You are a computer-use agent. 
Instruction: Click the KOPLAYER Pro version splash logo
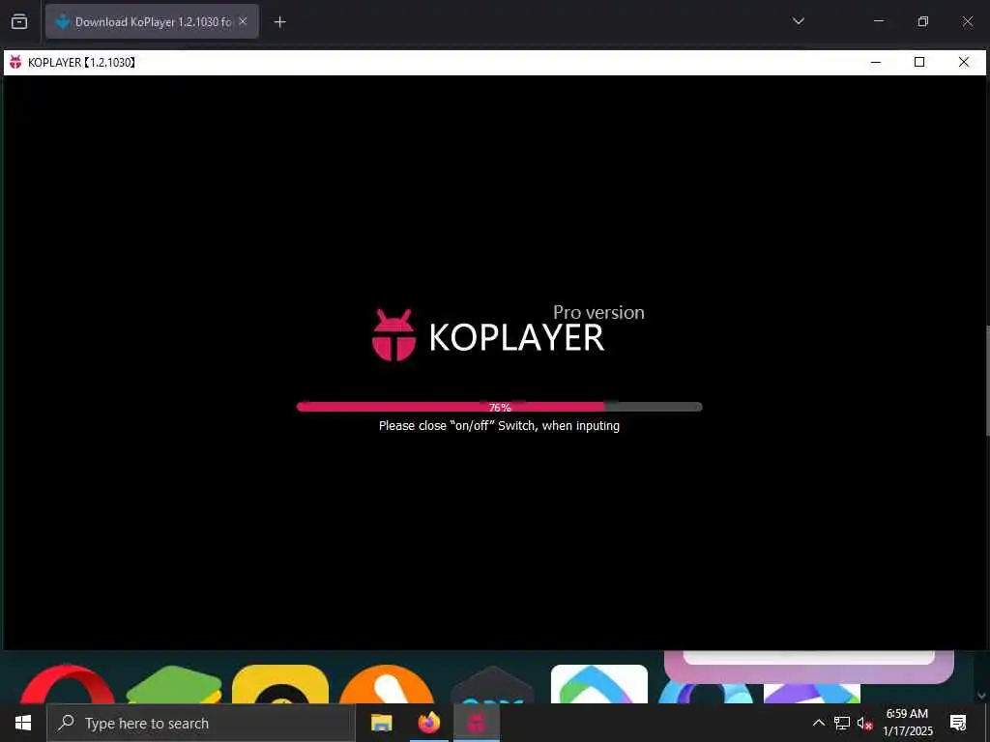tap(509, 333)
